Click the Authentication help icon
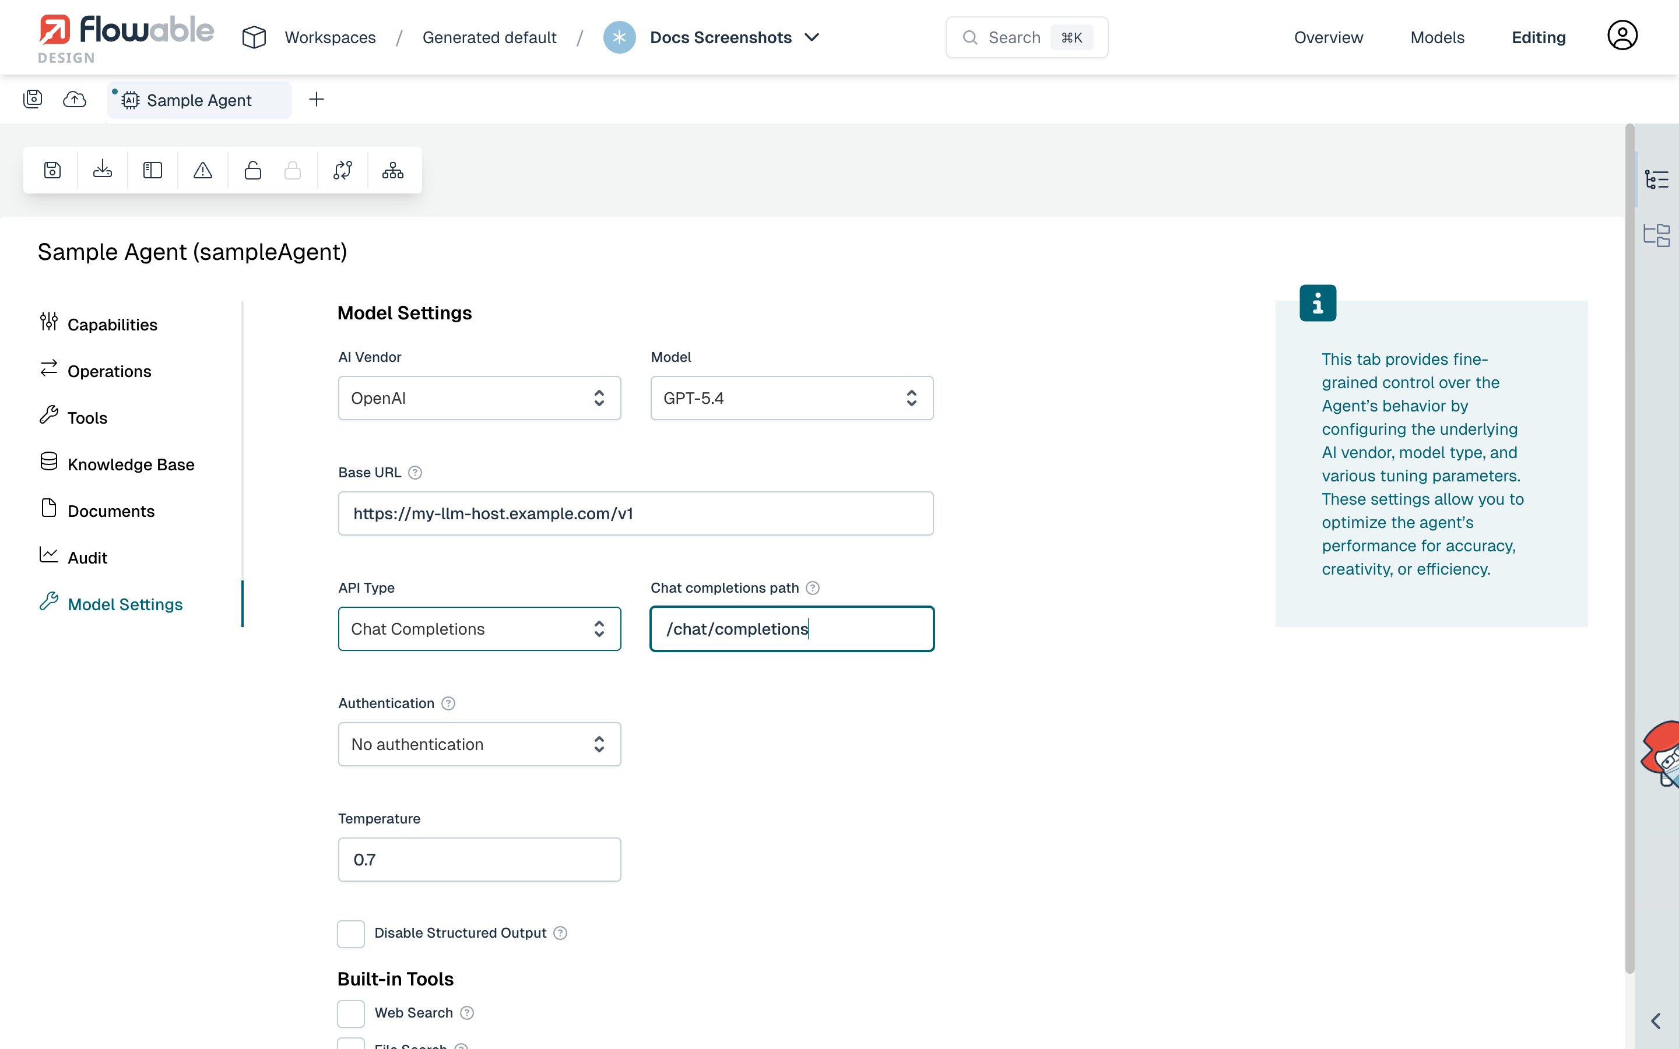This screenshot has height=1049, width=1679. tap(448, 703)
